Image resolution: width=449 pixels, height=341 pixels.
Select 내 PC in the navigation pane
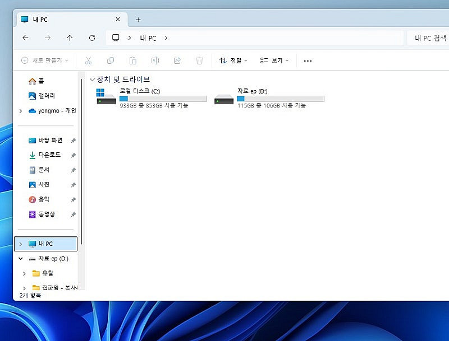click(x=46, y=244)
